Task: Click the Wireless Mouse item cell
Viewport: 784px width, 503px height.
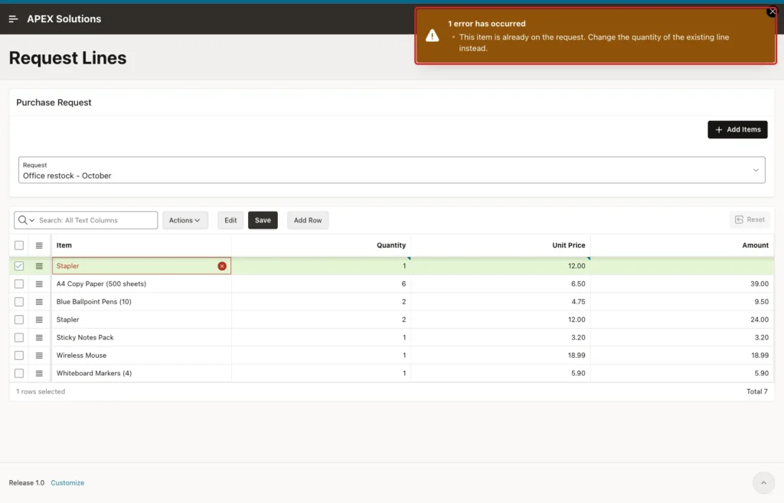Action: click(142, 355)
